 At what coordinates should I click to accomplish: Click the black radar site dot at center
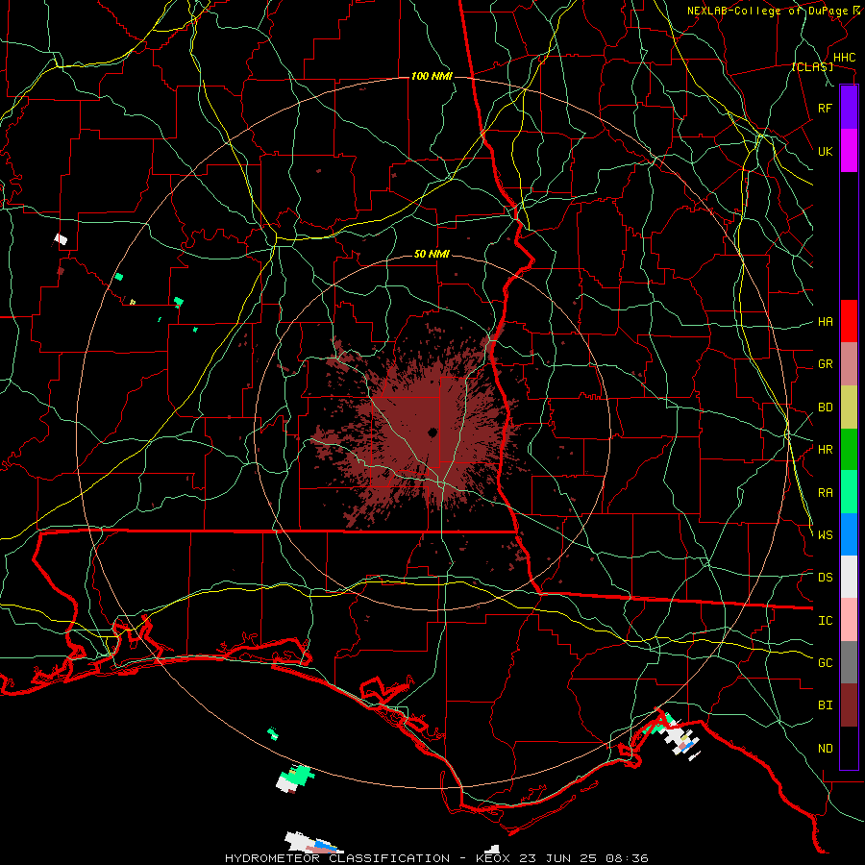[x=432, y=432]
